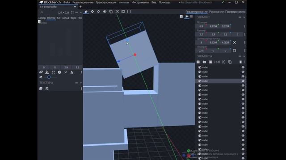
Task: Delete the selected element with the trash icon
Action: coord(240,62)
